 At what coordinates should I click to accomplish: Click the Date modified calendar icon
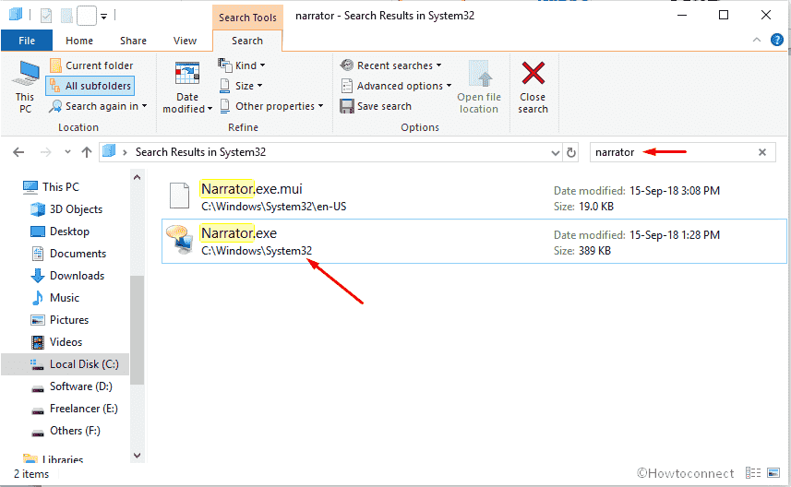(187, 74)
